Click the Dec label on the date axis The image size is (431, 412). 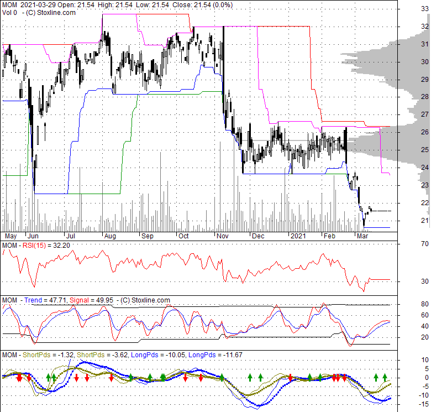click(258, 236)
